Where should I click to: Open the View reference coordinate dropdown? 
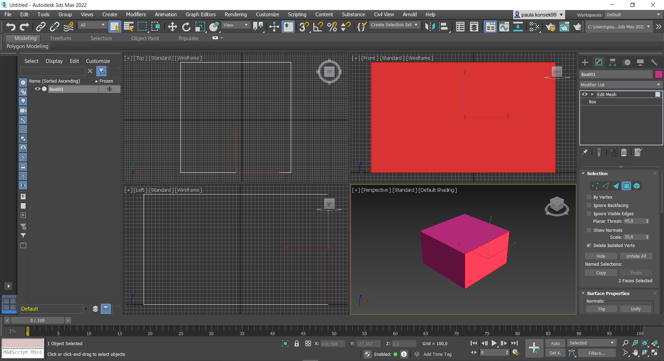tap(236, 25)
